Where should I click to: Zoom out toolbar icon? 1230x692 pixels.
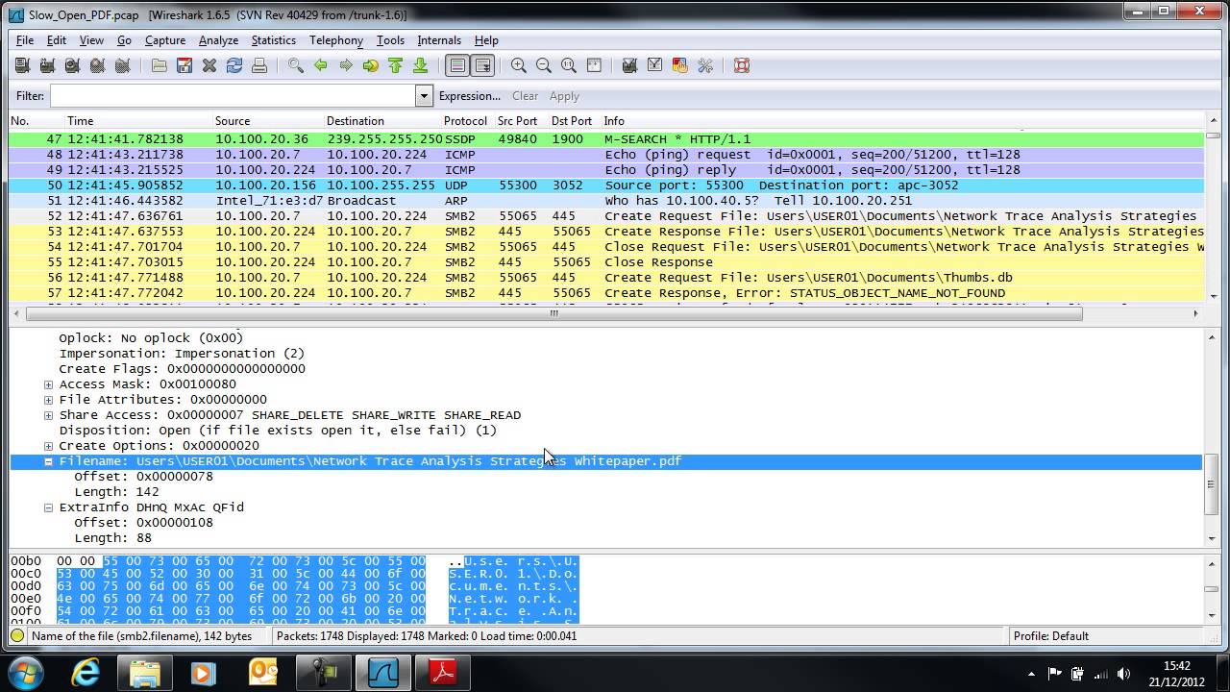544,65
